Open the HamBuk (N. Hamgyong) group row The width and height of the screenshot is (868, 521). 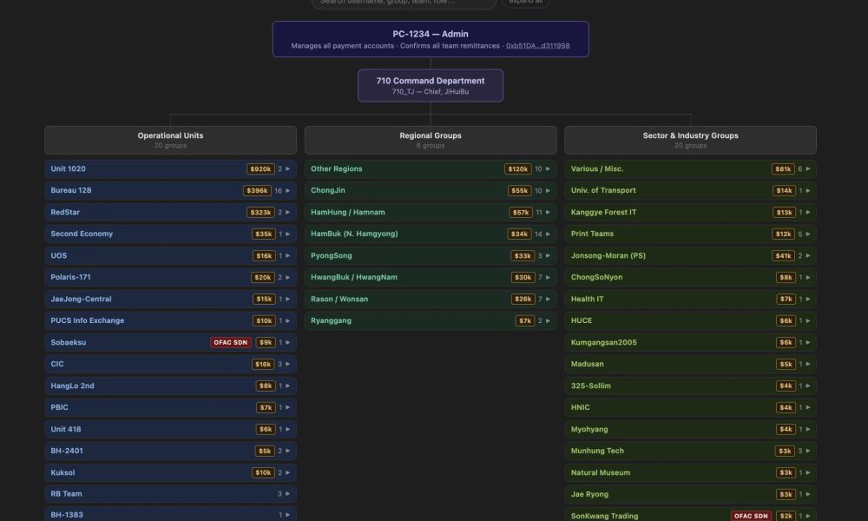391,234
